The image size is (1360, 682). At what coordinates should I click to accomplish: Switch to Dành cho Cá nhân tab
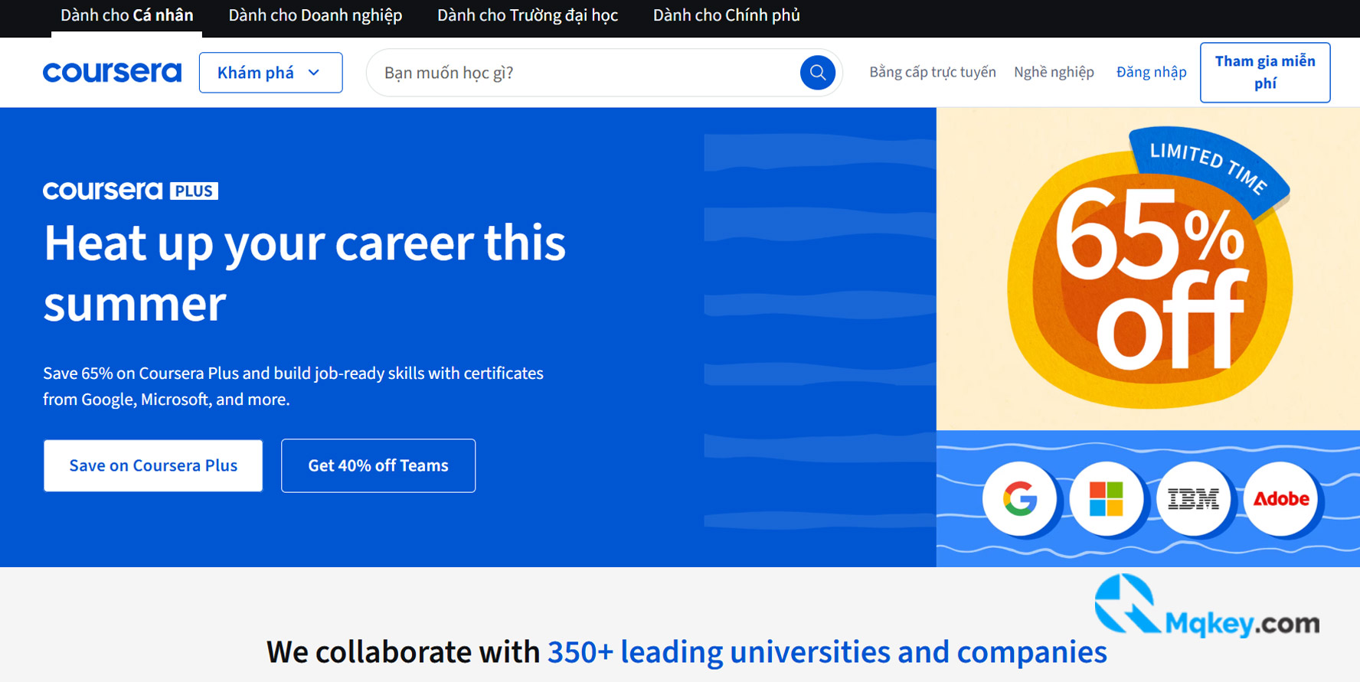point(126,16)
